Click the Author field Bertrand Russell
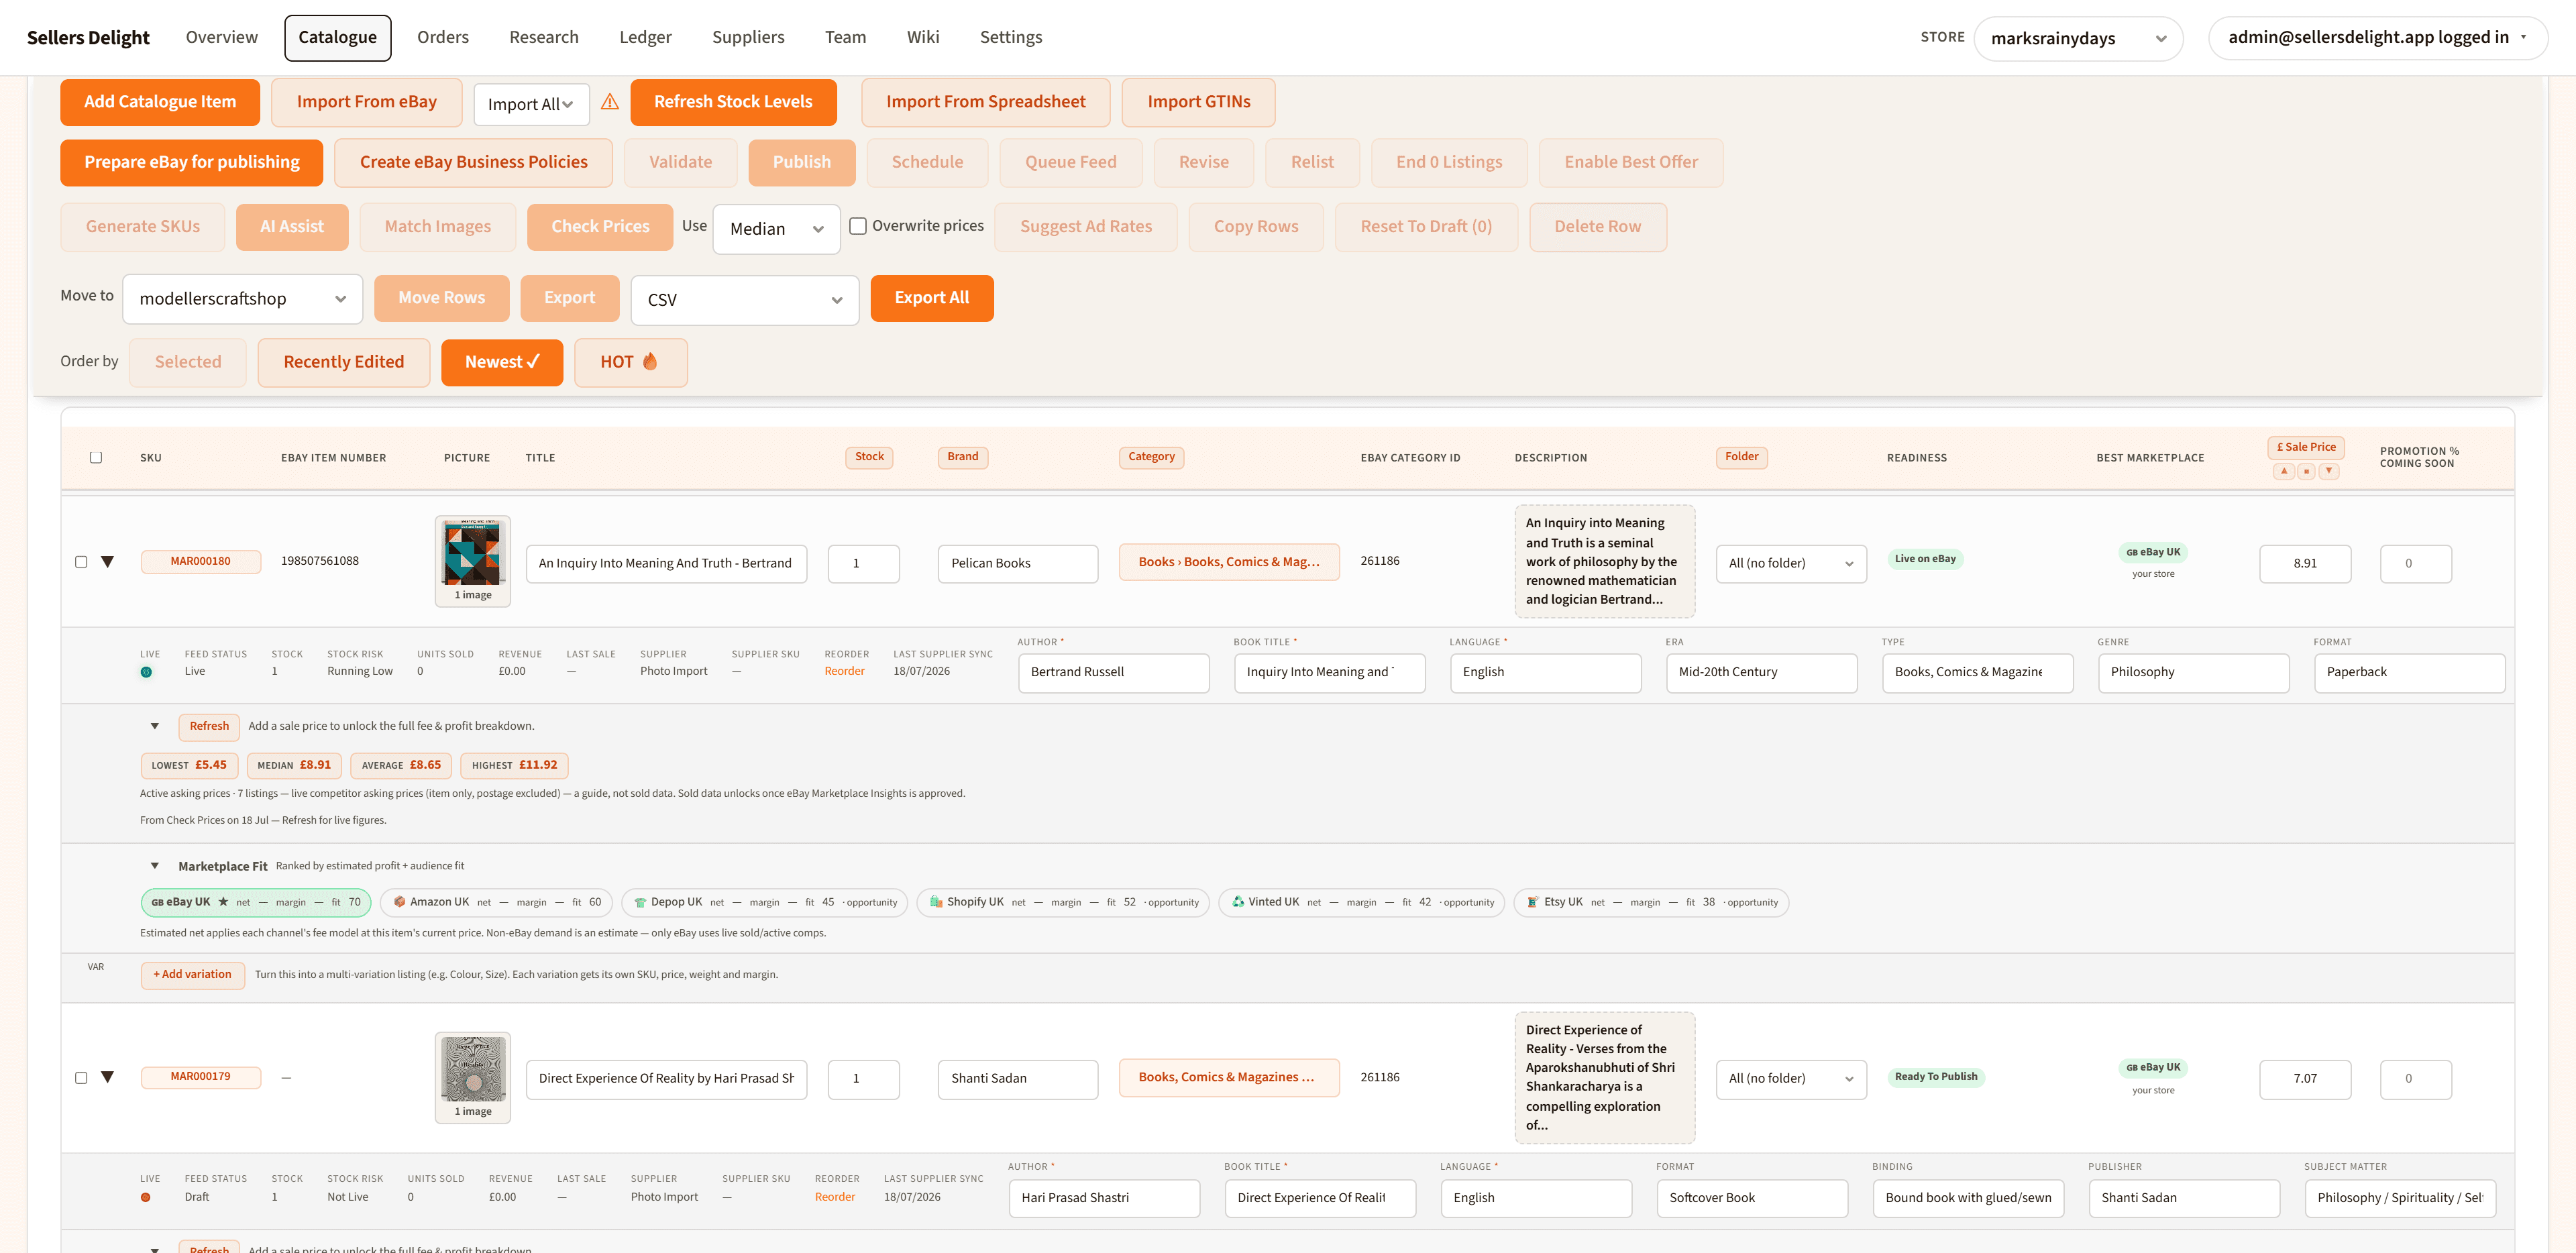This screenshot has height=1253, width=2576. (1114, 672)
